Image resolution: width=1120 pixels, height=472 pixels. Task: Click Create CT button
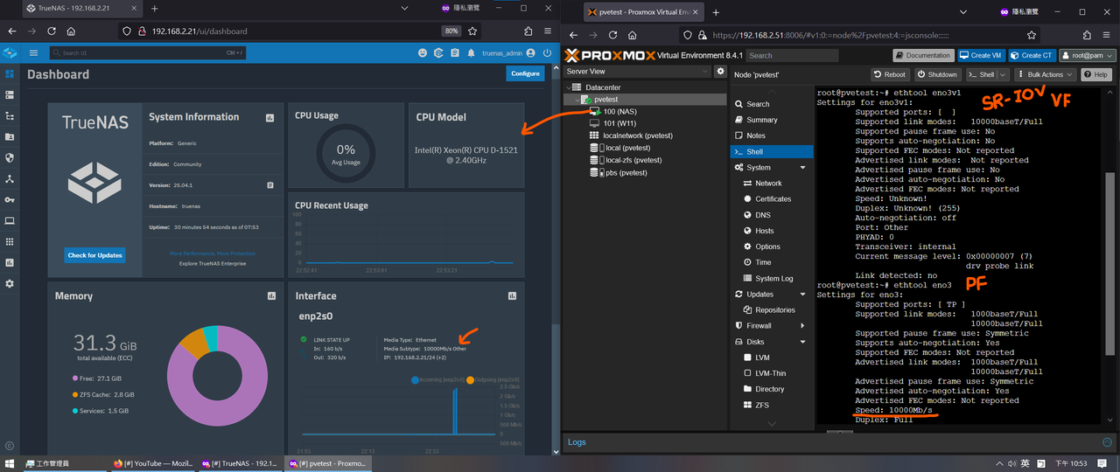(1032, 55)
